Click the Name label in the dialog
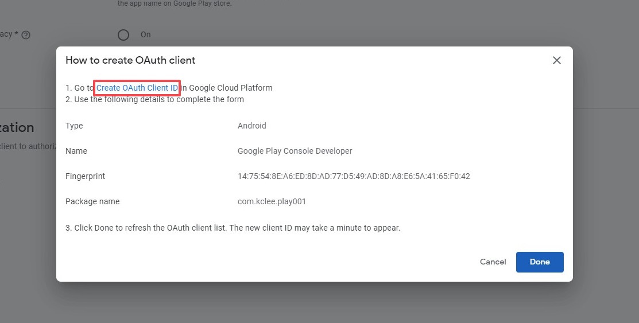Viewport: 639px width, 323px height. 76,151
